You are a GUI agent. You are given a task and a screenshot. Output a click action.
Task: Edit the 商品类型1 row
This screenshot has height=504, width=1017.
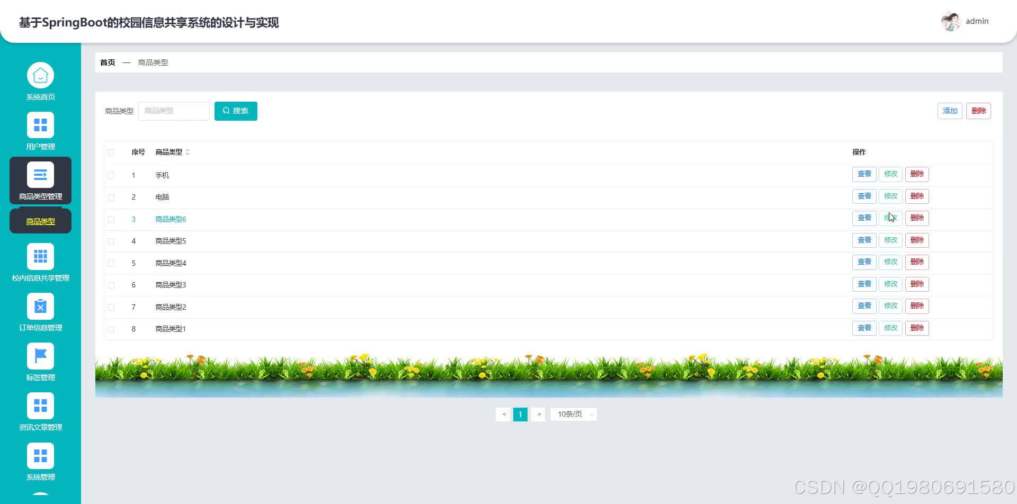click(x=890, y=328)
